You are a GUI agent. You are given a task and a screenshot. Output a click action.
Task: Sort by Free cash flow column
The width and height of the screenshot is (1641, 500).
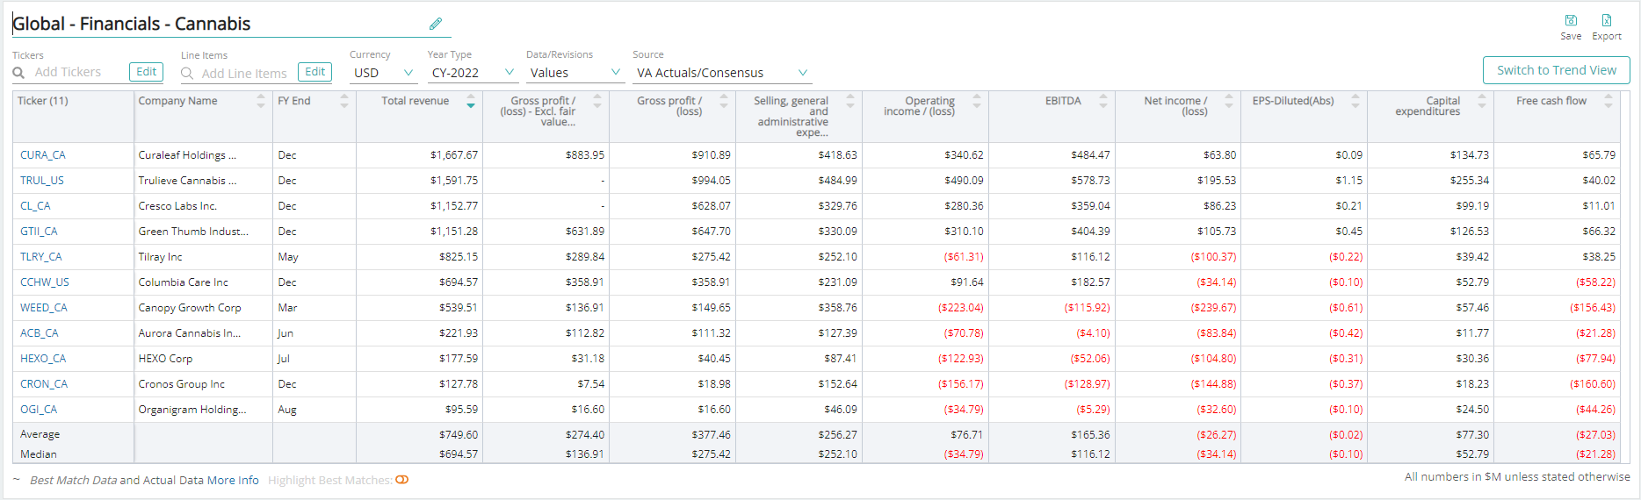[1608, 101]
